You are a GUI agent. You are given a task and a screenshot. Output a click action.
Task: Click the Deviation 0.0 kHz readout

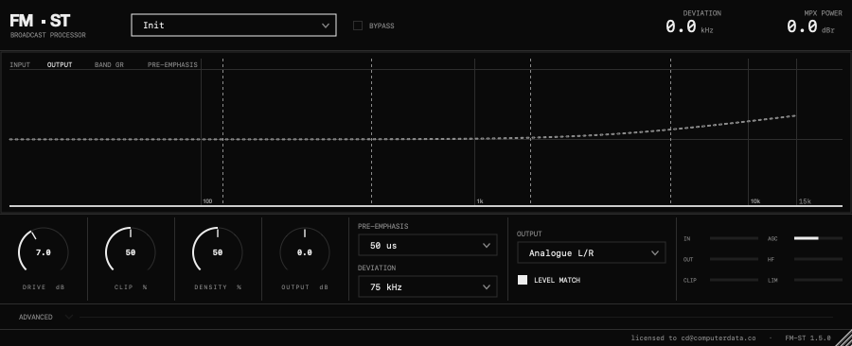click(689, 26)
